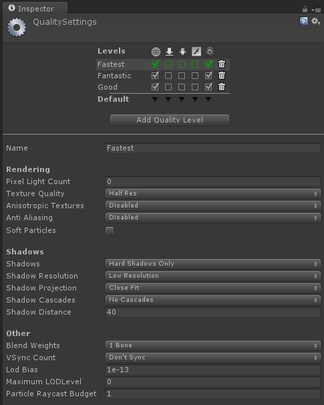This screenshot has width=324, height=405.
Task: Open the QualitySettings help book icon
Action: 303,21
